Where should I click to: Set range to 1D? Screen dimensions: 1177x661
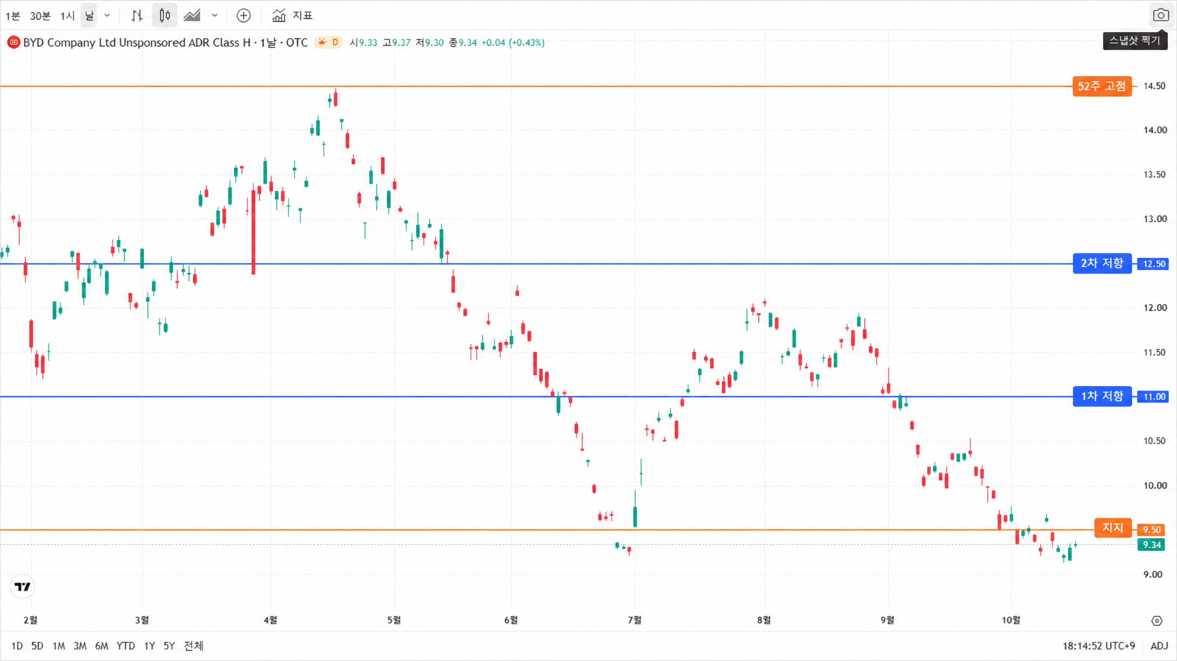17,646
